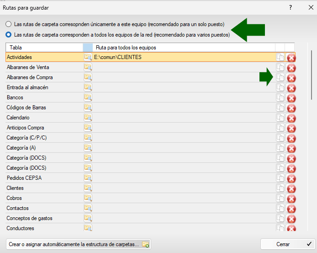The width and height of the screenshot is (317, 253).
Task: Open folder browser icon for Bancos row
Action: point(88,97)
